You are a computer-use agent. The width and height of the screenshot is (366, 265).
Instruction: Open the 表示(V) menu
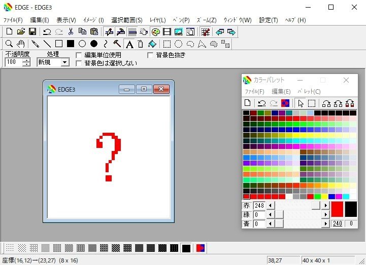tap(66, 20)
